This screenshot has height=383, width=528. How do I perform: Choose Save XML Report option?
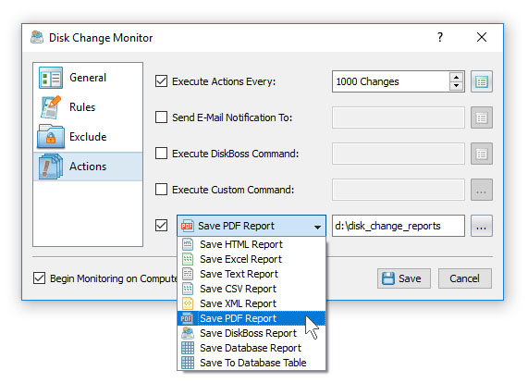tap(252, 303)
